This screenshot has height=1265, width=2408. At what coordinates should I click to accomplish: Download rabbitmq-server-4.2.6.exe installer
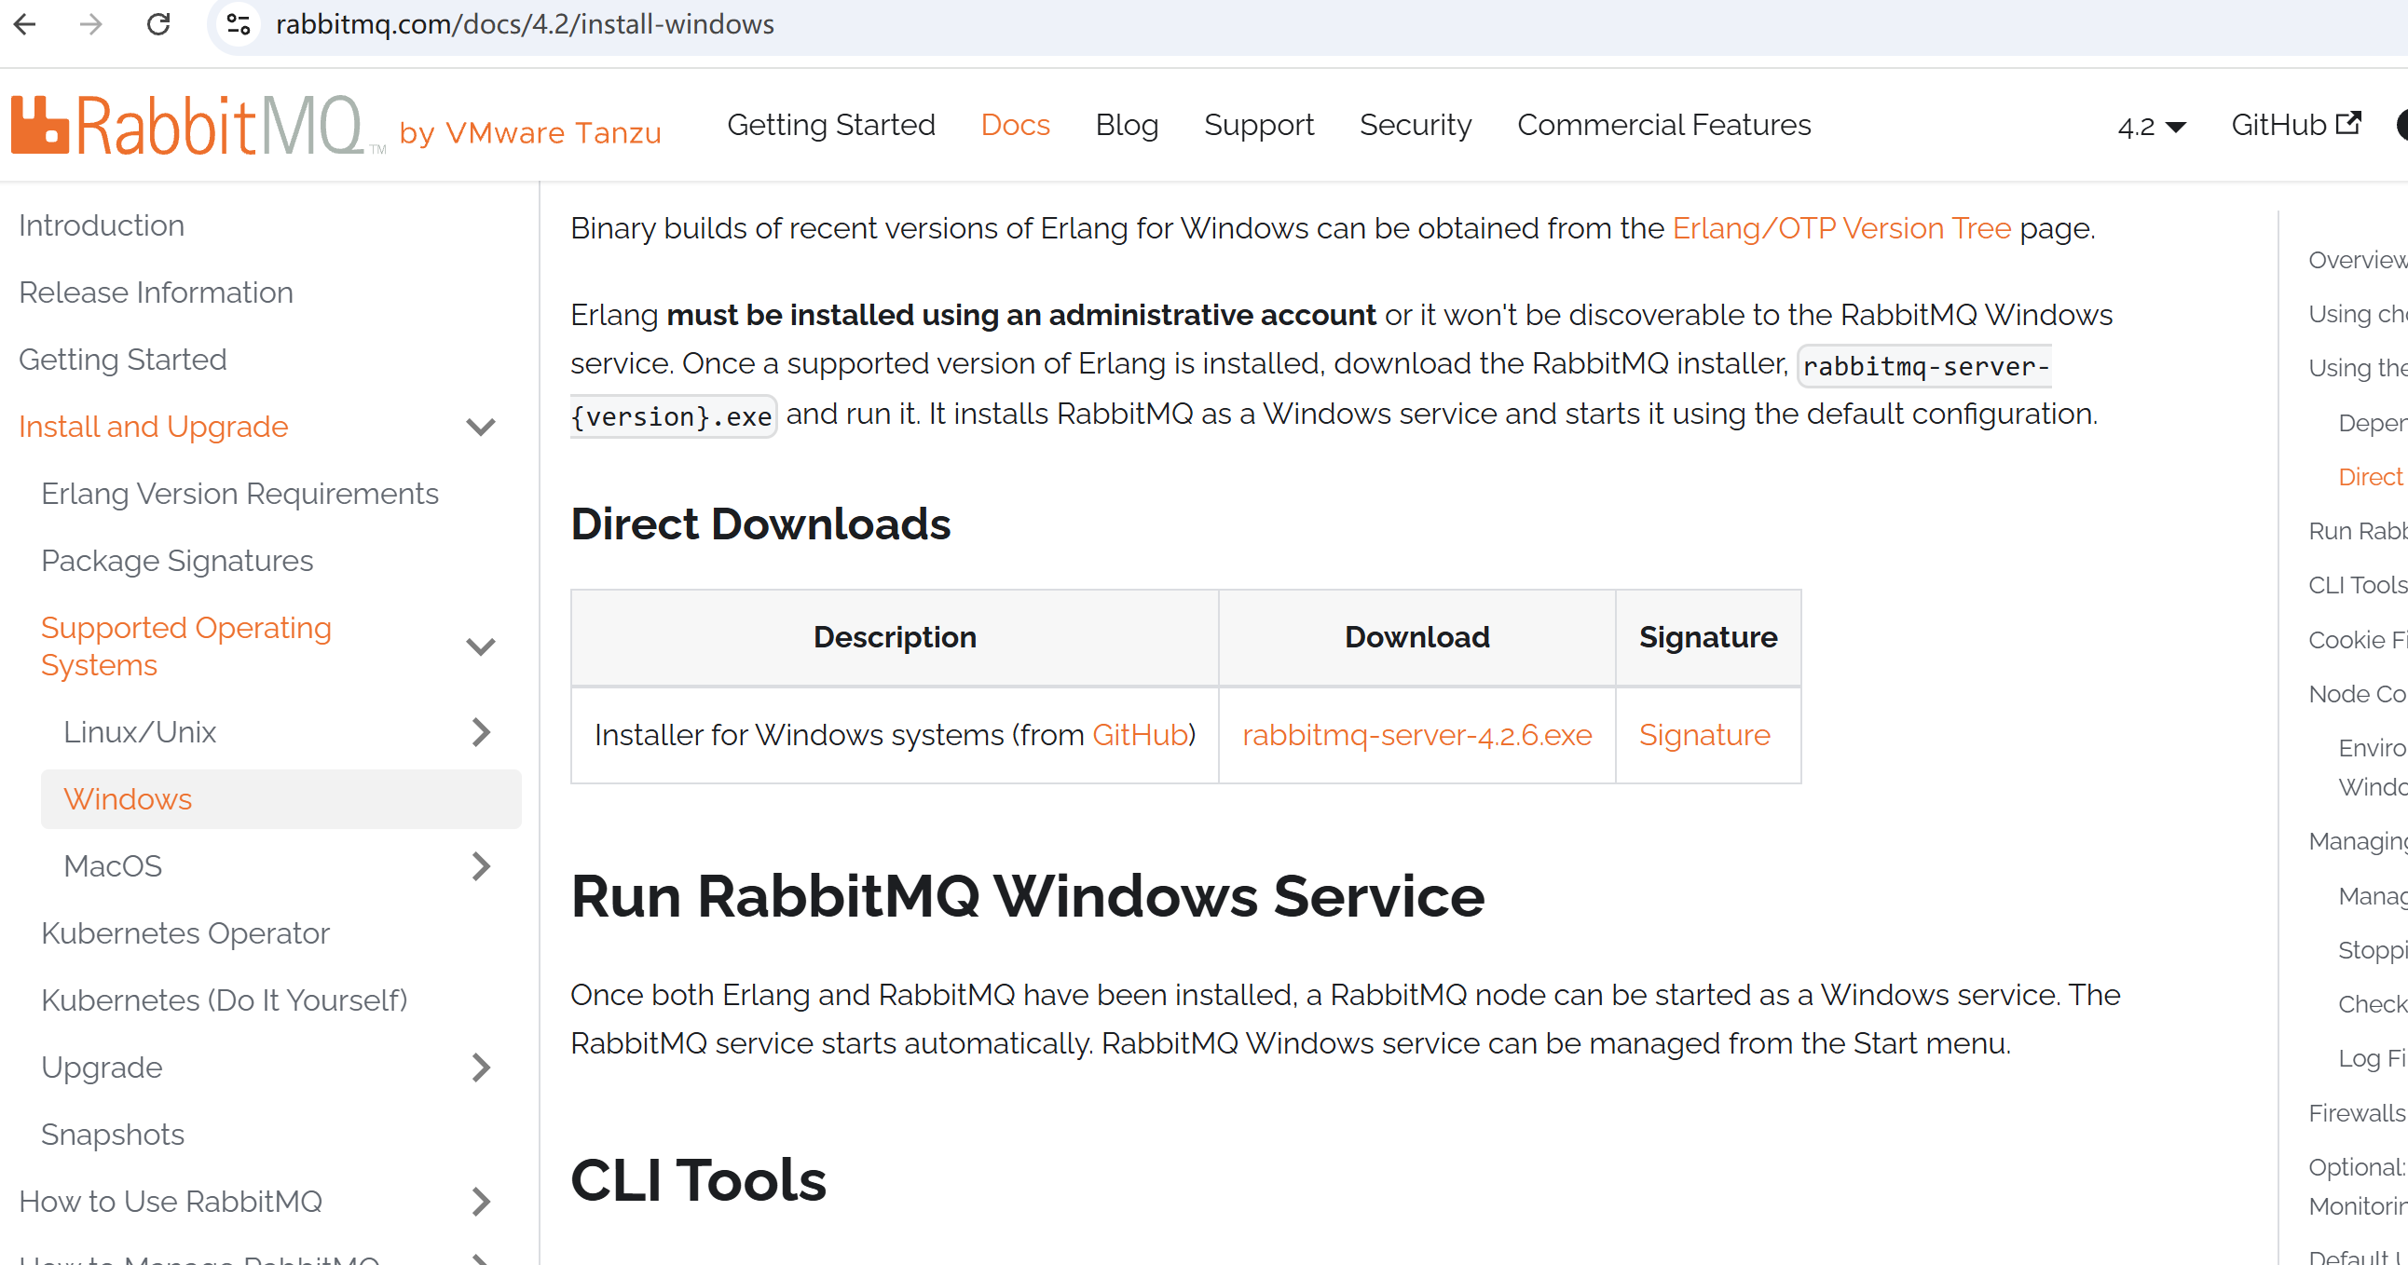[1417, 735]
